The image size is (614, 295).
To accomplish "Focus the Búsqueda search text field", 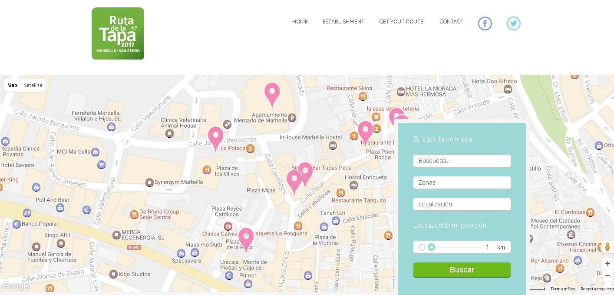I will [x=462, y=161].
